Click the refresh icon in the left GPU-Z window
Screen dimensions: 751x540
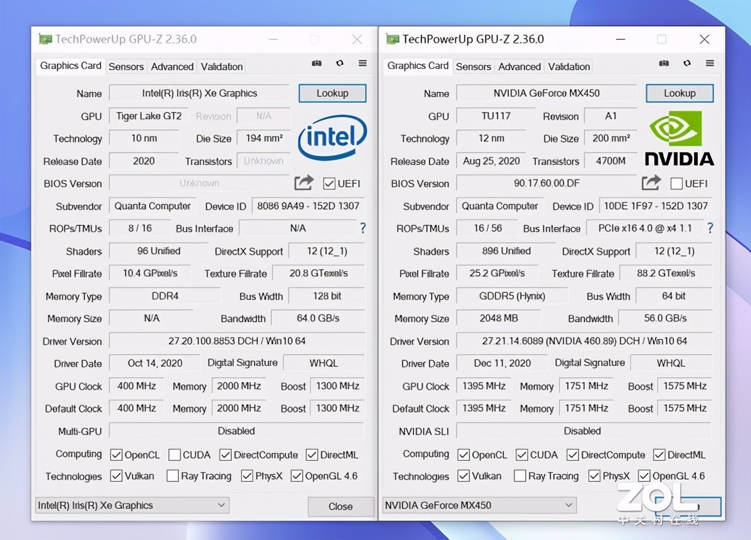click(x=340, y=63)
